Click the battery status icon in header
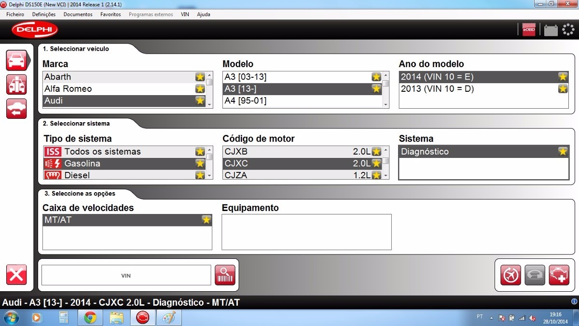 (551, 30)
